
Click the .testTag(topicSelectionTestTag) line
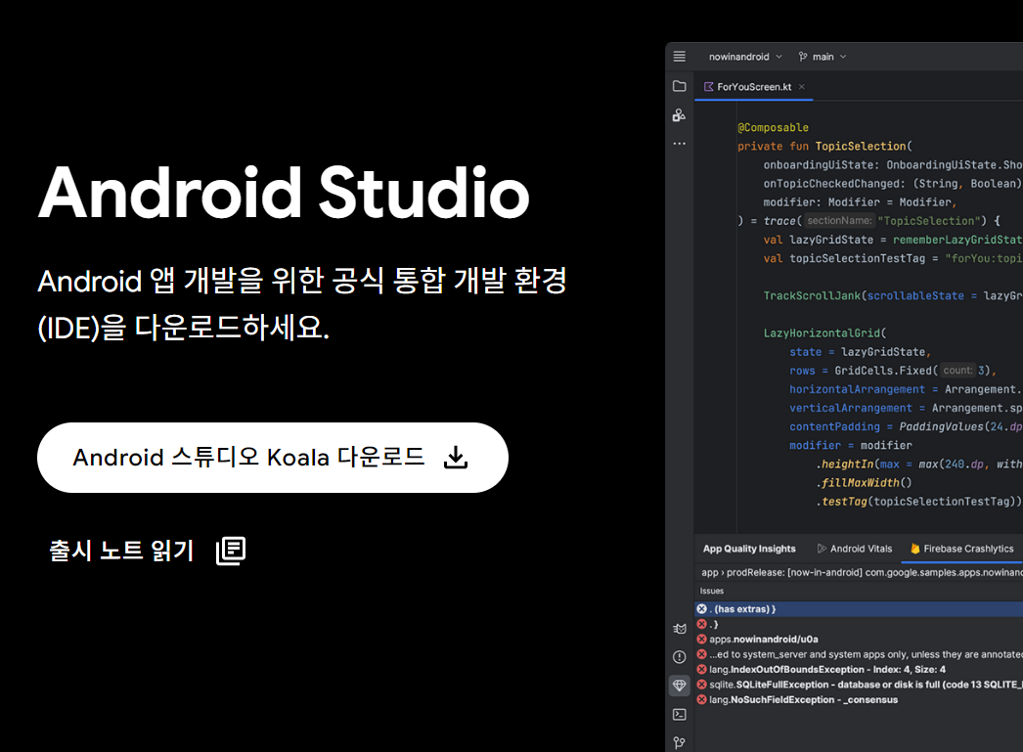(918, 501)
